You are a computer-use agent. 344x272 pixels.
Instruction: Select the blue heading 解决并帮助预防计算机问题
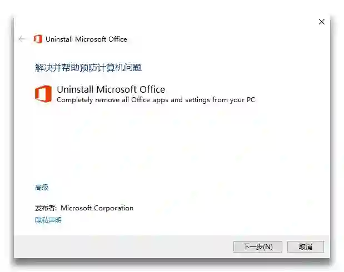click(x=88, y=67)
